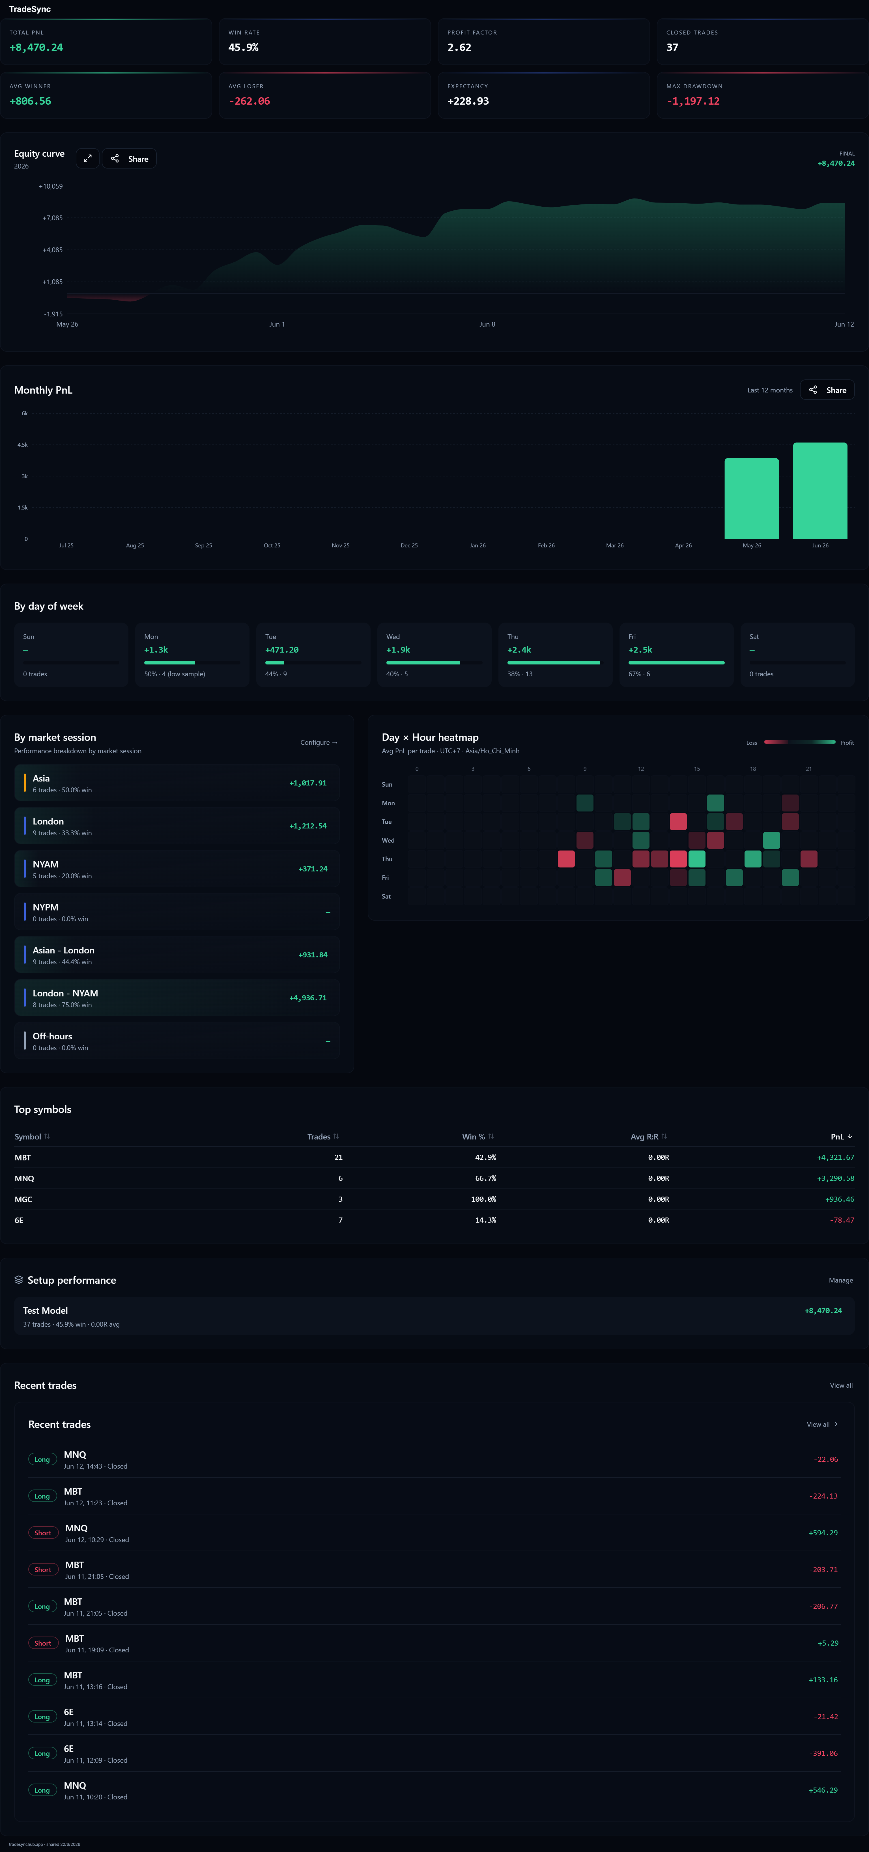
Task: Click the Expectancy +228.93 value
Action: (x=468, y=102)
